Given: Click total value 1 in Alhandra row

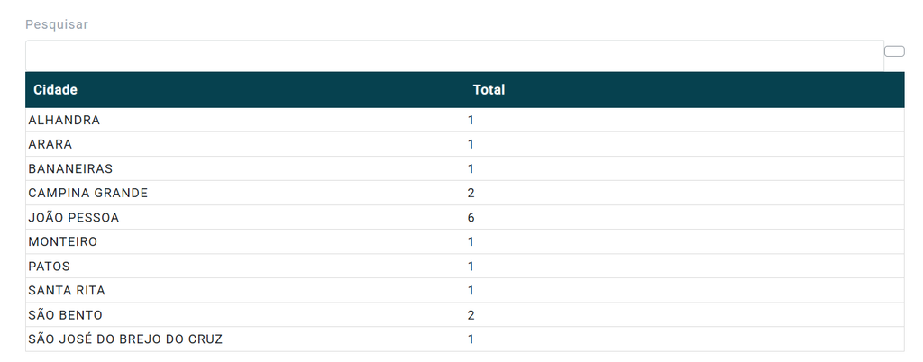Looking at the screenshot, I should click(x=471, y=121).
